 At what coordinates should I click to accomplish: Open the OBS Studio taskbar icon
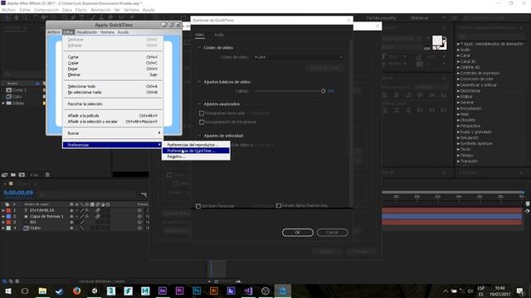coord(265,291)
